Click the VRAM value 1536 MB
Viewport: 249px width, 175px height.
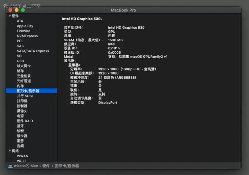[115, 40]
